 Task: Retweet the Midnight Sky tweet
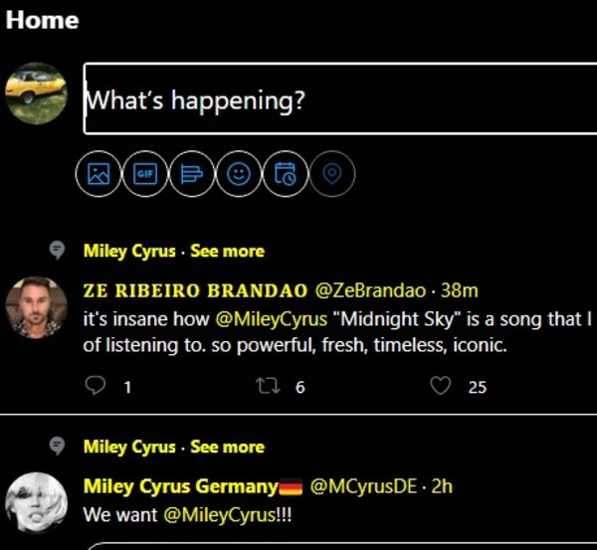[x=267, y=386]
